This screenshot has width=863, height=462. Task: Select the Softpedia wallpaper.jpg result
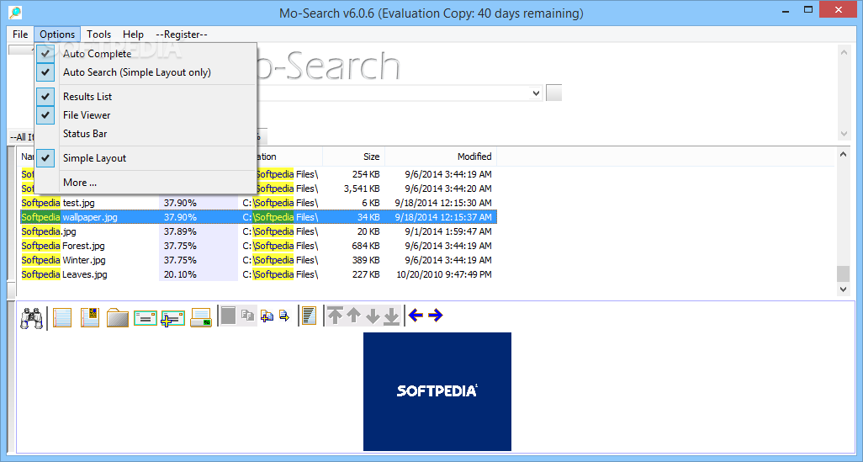(258, 217)
